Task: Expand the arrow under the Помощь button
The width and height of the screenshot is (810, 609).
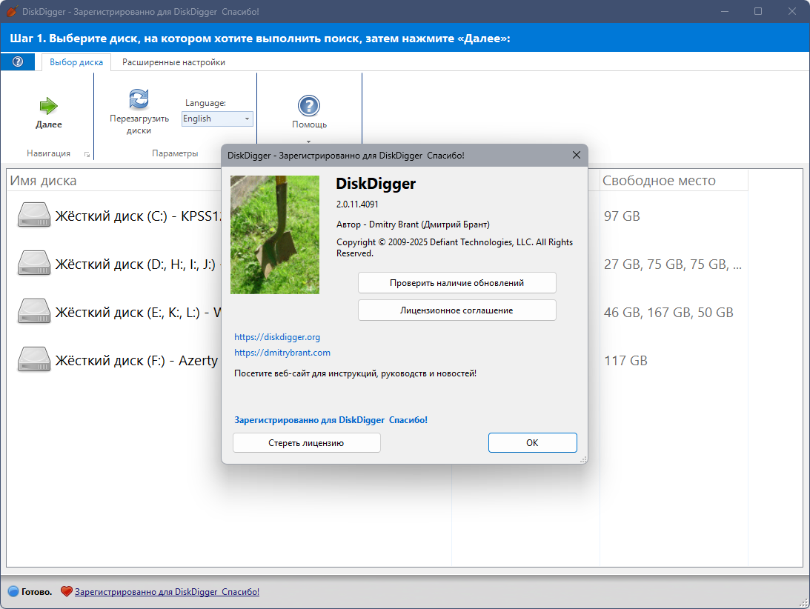Action: (309, 142)
